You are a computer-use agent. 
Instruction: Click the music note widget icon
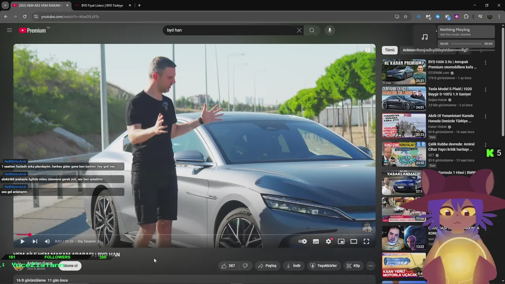coord(425,37)
